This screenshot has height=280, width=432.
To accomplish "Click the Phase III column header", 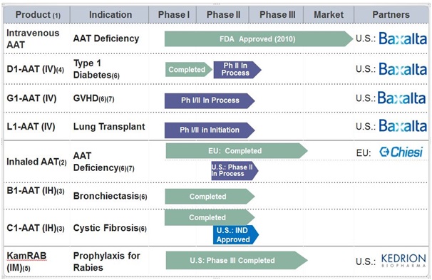I will click(x=277, y=14).
